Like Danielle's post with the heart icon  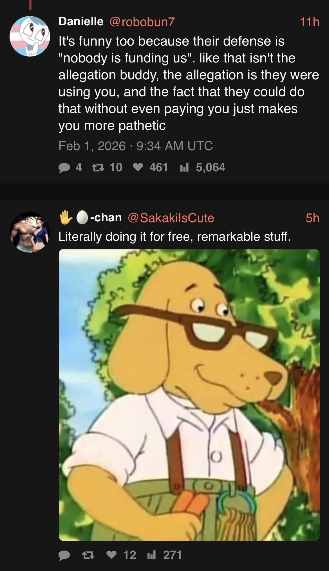tap(138, 168)
